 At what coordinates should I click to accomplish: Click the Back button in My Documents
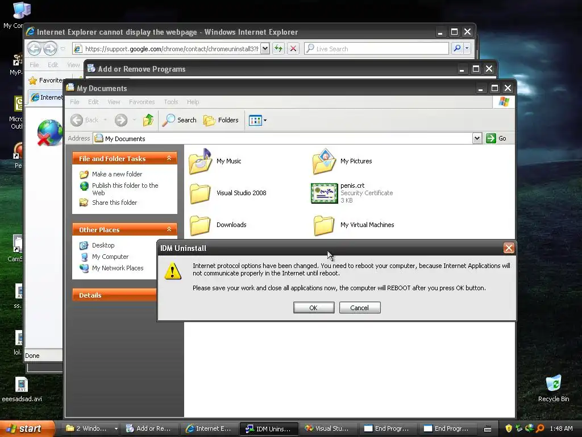coord(85,120)
